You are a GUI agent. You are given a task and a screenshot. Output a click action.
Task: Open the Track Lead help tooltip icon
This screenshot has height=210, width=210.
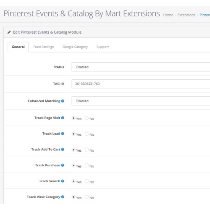click(x=63, y=134)
